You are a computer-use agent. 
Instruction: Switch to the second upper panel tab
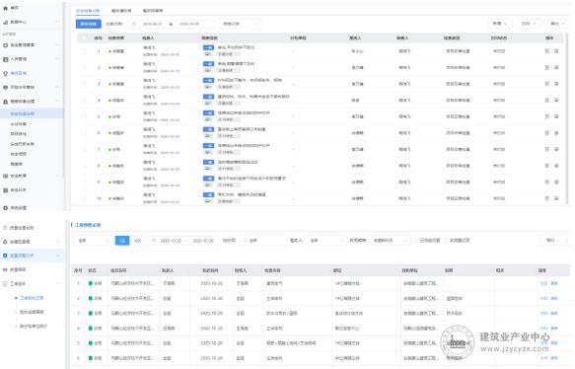[x=121, y=11]
